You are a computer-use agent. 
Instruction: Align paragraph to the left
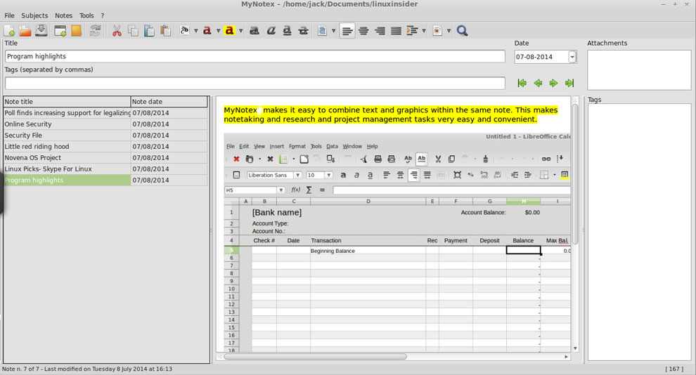347,31
